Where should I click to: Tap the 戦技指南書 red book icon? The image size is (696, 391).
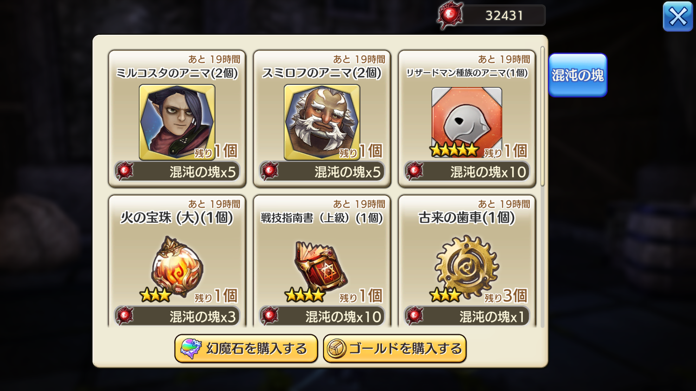coord(322,266)
